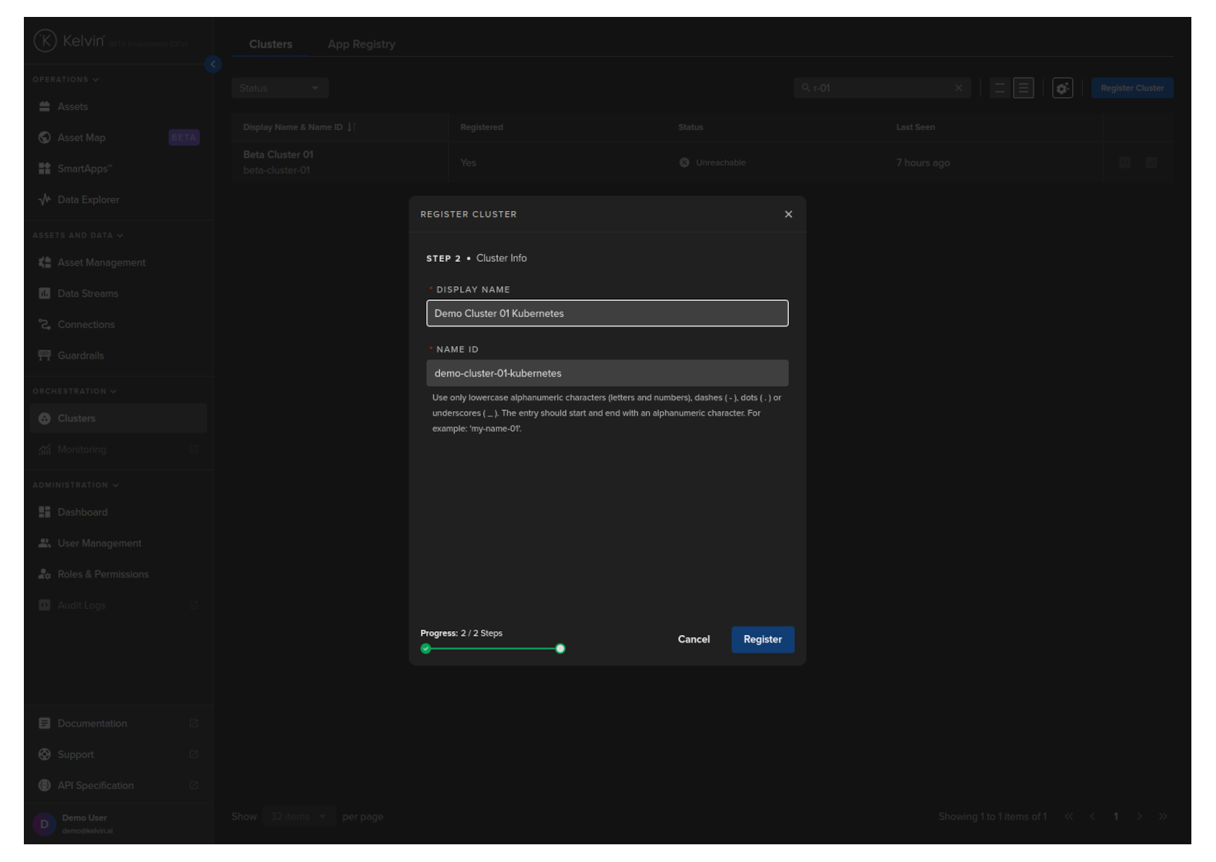
Task: Switch to the App Registry tab
Action: point(361,45)
